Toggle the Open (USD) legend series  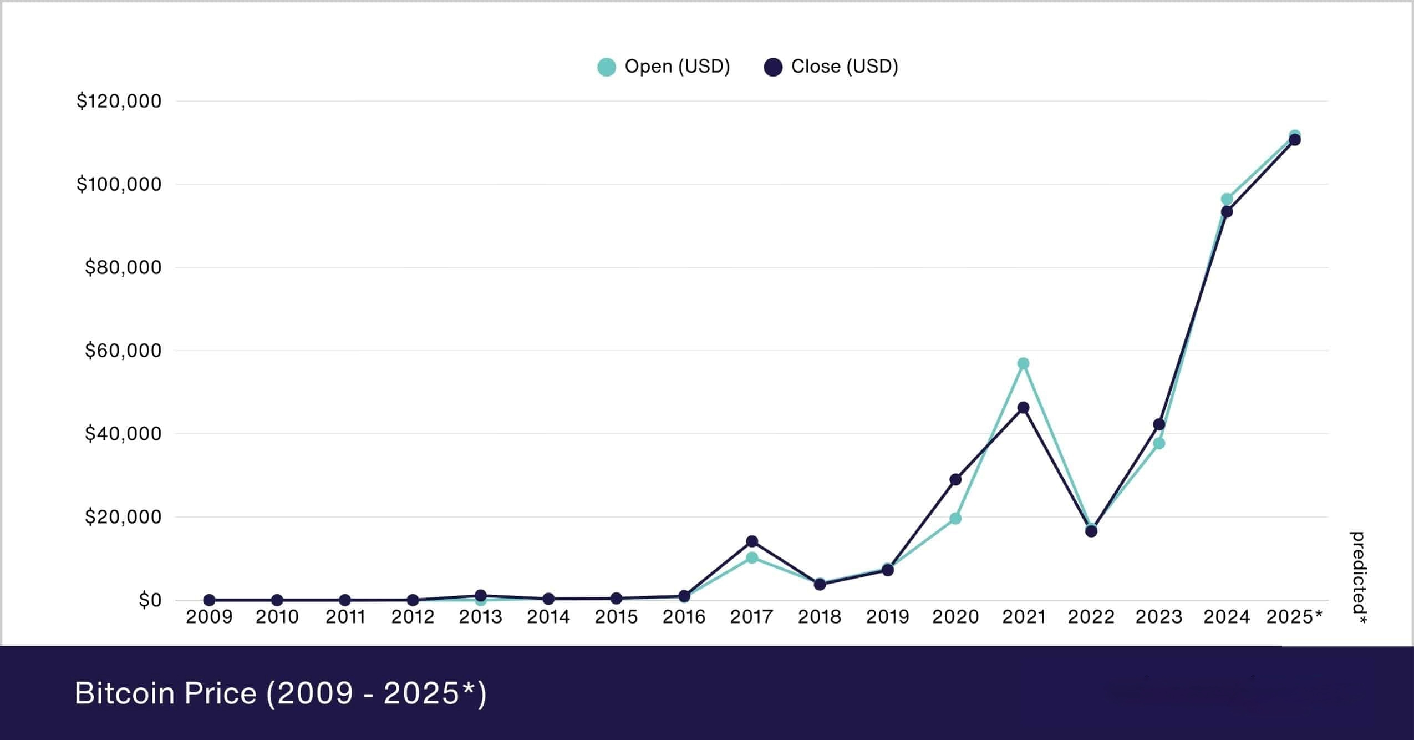[x=677, y=67]
